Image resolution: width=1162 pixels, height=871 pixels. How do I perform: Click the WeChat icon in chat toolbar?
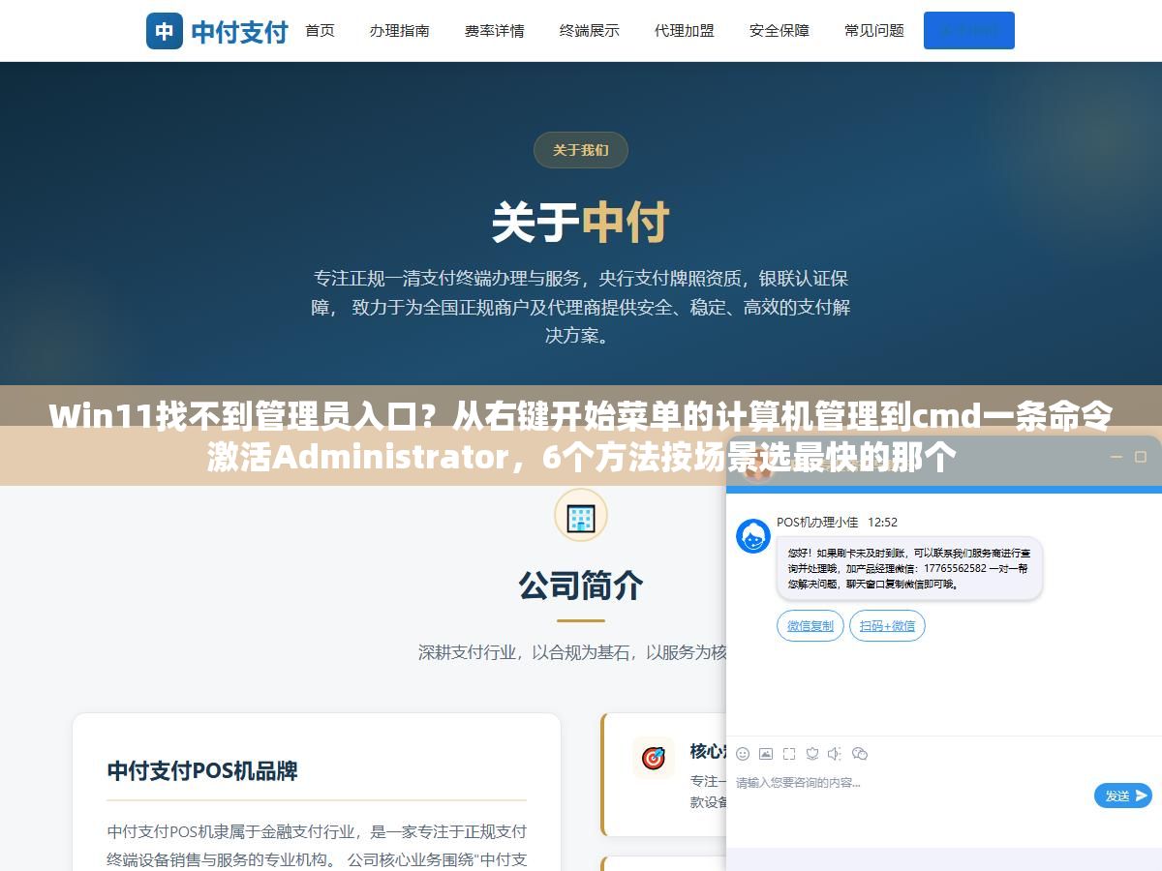859,754
